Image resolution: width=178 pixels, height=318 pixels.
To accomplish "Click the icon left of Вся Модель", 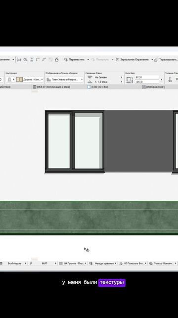I will pos(1,263).
